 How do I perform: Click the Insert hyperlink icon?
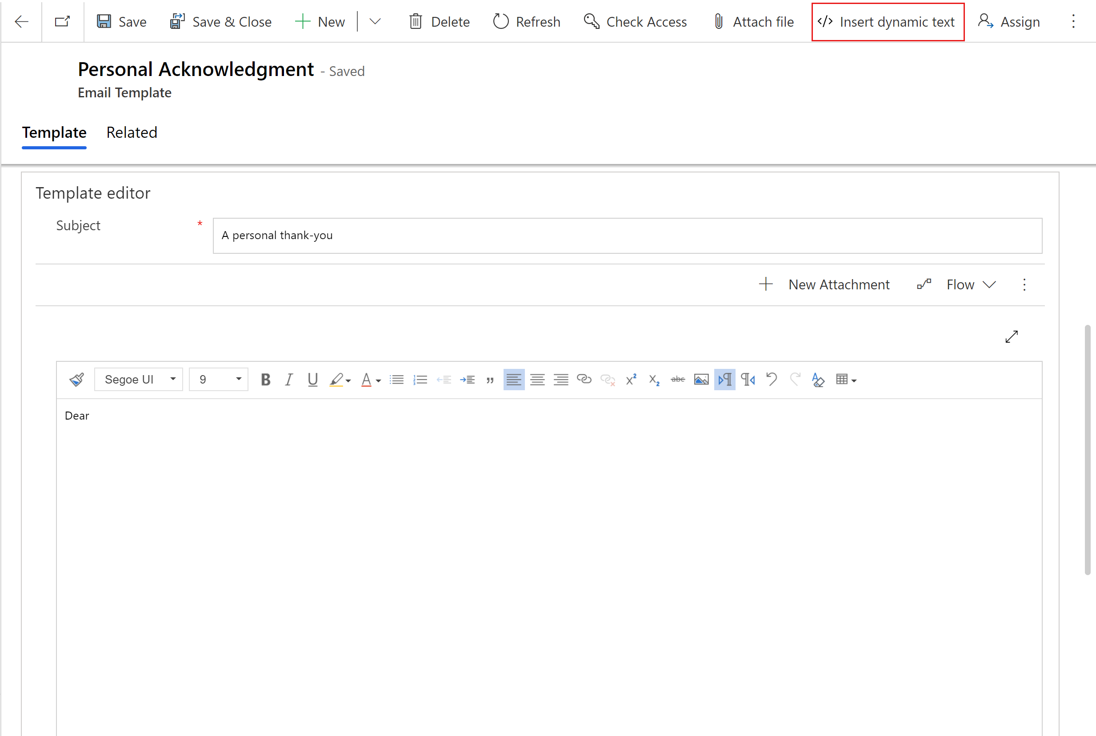[584, 380]
